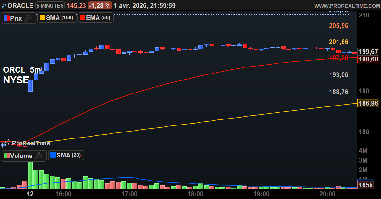Click the -1,28 % change badge
Viewport: 381px width, 199px height.
pyautogui.click(x=99, y=5)
